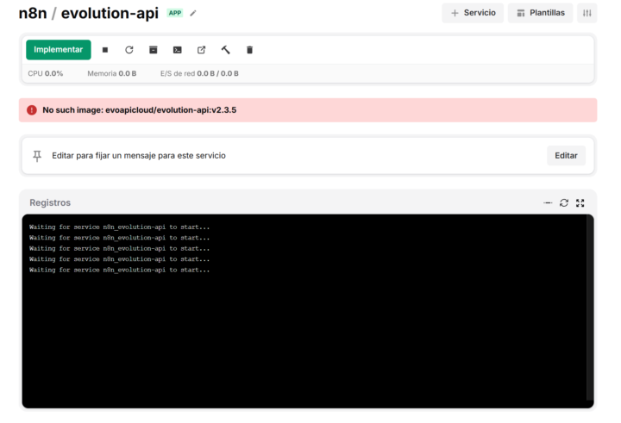
Task: Edit the service name with the pencil icon
Action: point(193,14)
